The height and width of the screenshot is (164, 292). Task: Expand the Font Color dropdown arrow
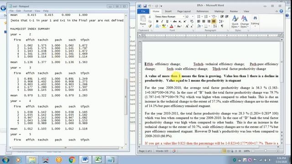click(x=175, y=26)
